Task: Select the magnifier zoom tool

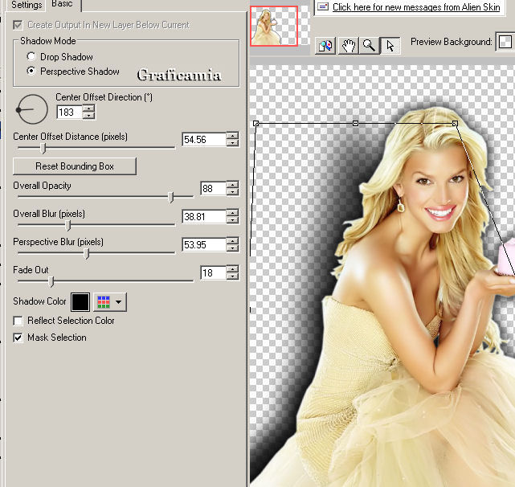Action: click(369, 45)
